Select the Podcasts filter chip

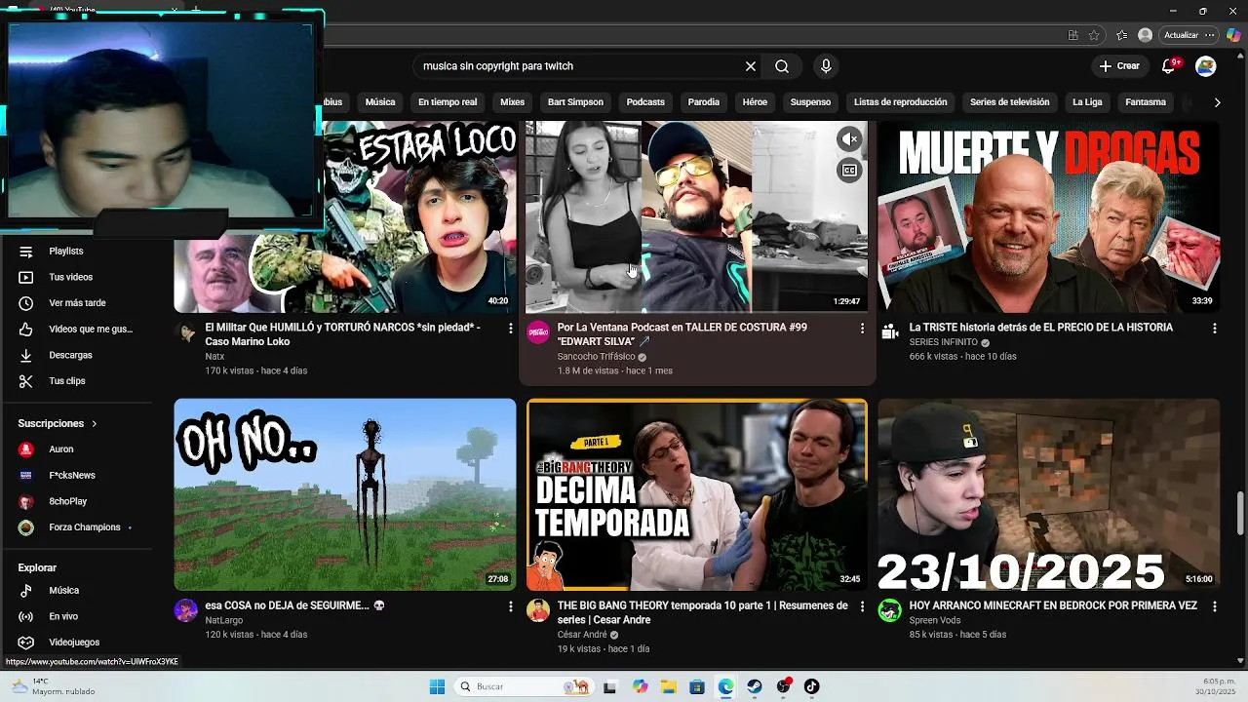(645, 101)
